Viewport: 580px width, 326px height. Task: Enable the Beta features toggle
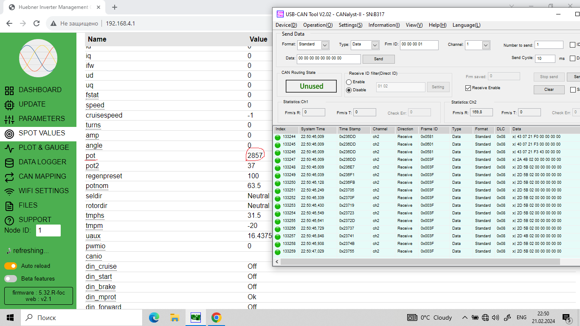(x=11, y=279)
